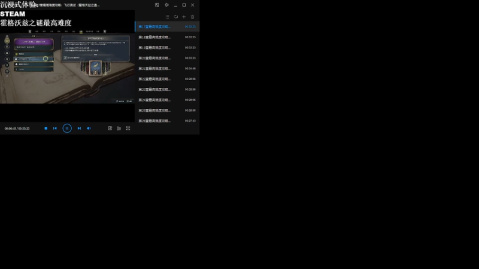Play playlist item 第24
479x269 pixels.
pos(167,100)
